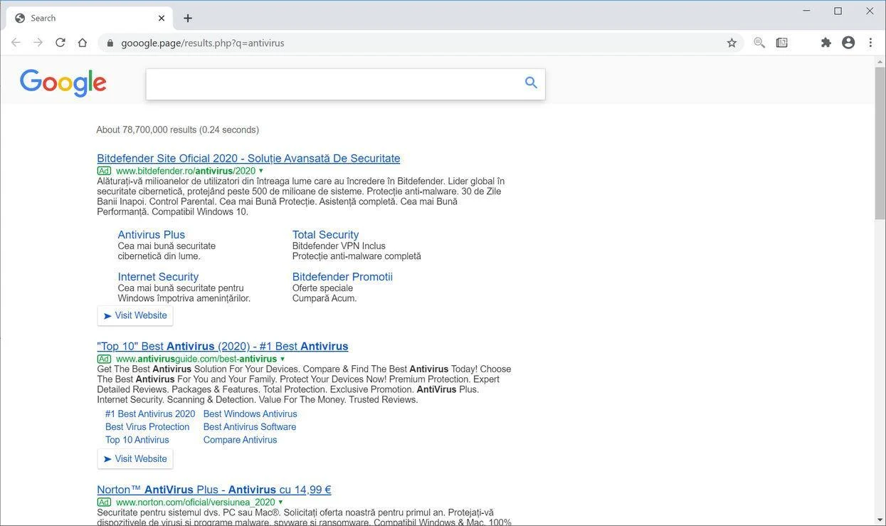Screen dimensions: 886x526
Task: Open the Extensions puzzle icon
Action: point(826,43)
